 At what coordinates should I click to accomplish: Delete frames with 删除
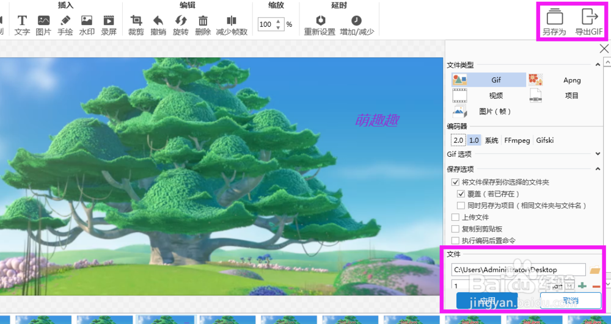[203, 25]
